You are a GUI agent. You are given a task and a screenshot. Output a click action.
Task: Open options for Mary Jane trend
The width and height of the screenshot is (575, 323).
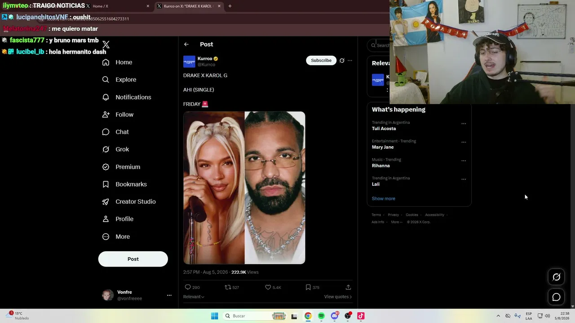464,142
